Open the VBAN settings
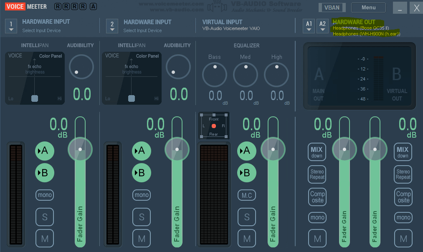The width and height of the screenshot is (423, 252). click(x=332, y=8)
